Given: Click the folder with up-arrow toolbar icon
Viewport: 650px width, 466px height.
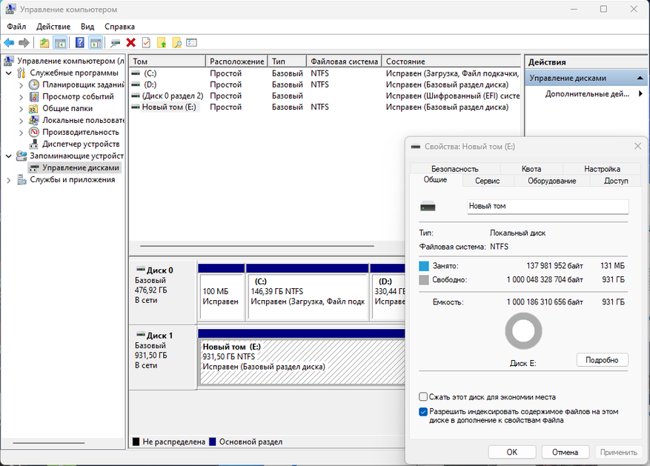Looking at the screenshot, I should point(162,43).
